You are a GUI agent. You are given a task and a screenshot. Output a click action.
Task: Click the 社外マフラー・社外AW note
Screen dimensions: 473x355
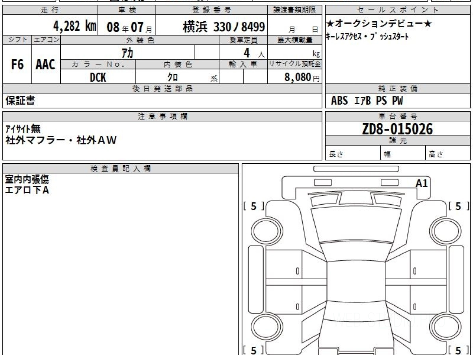pyautogui.click(x=61, y=140)
